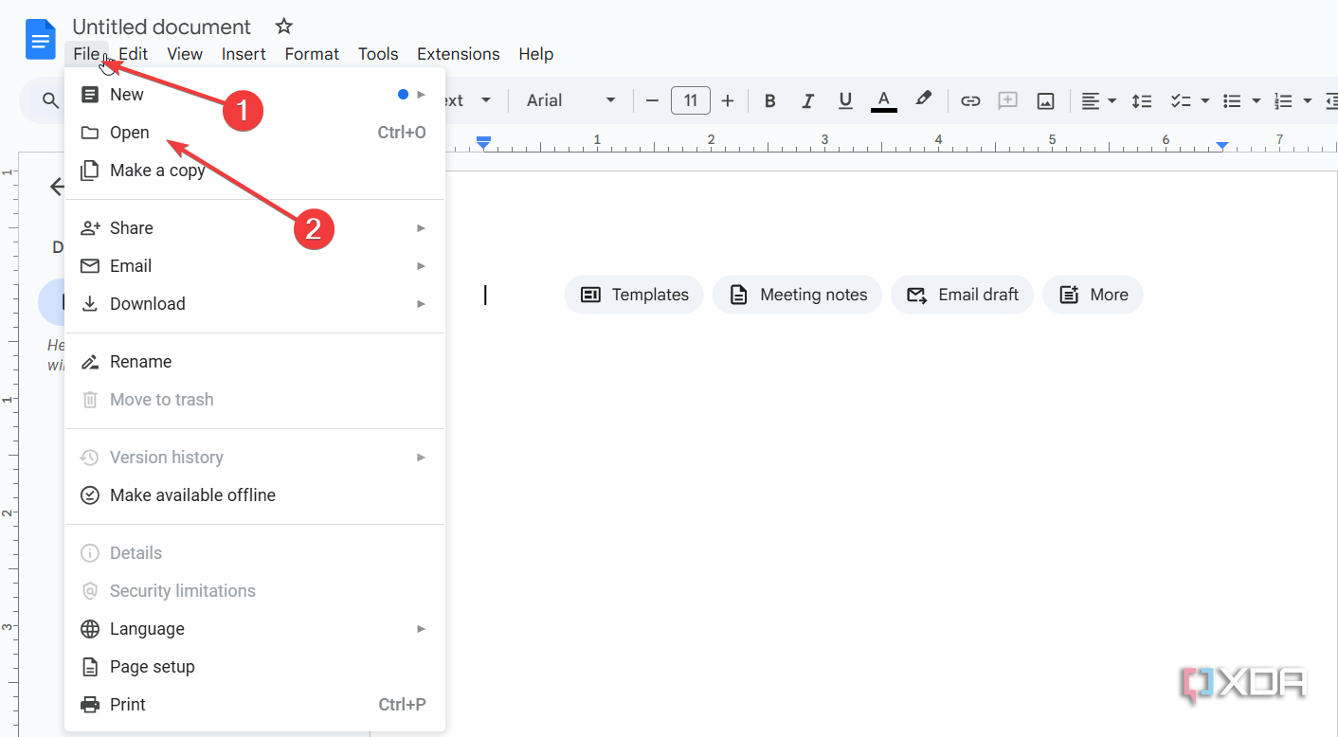Apply italic formatting
This screenshot has width=1338, height=737.
pyautogui.click(x=807, y=100)
